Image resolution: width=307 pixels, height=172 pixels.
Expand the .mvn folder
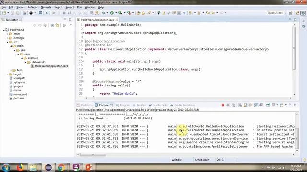[x=8, y=34]
